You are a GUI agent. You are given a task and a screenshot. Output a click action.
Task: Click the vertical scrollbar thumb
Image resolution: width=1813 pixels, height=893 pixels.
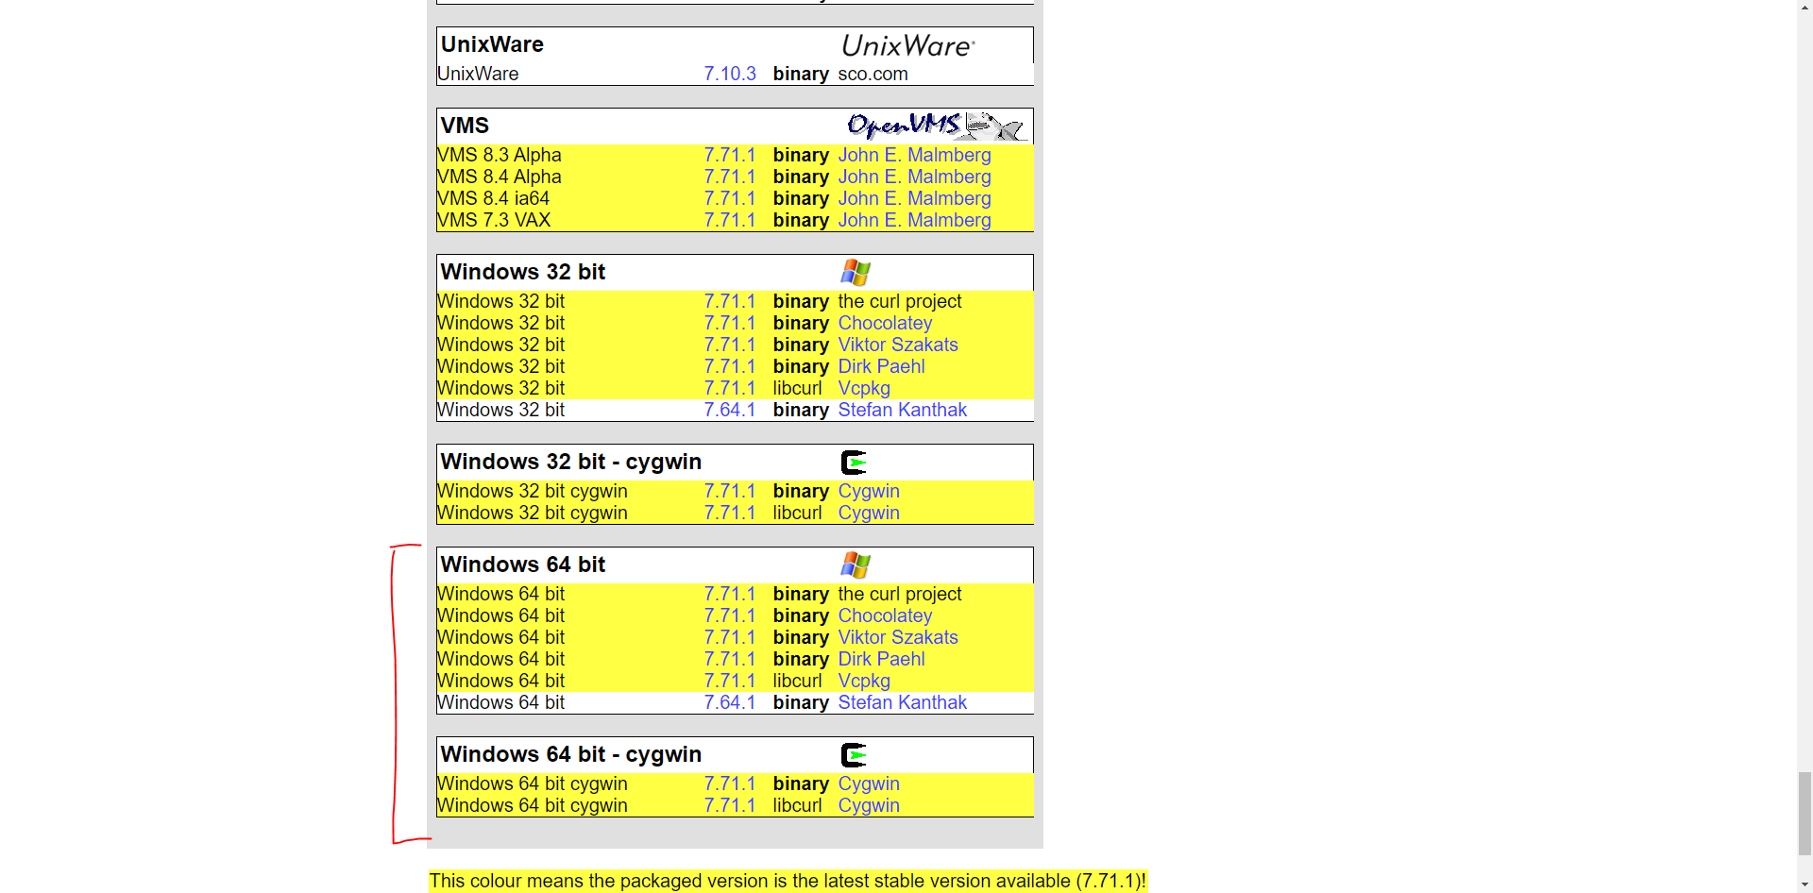pos(1805,813)
